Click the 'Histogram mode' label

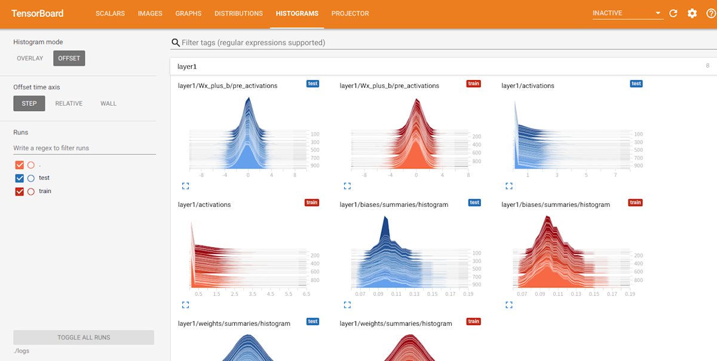click(38, 42)
